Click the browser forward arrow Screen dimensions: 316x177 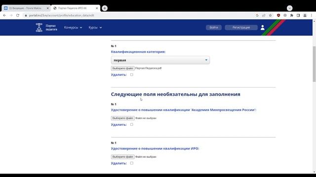(11, 15)
